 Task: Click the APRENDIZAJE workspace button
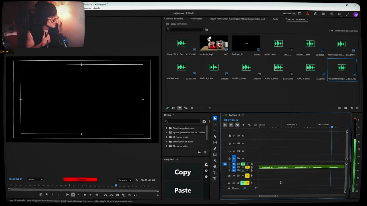coord(289,14)
